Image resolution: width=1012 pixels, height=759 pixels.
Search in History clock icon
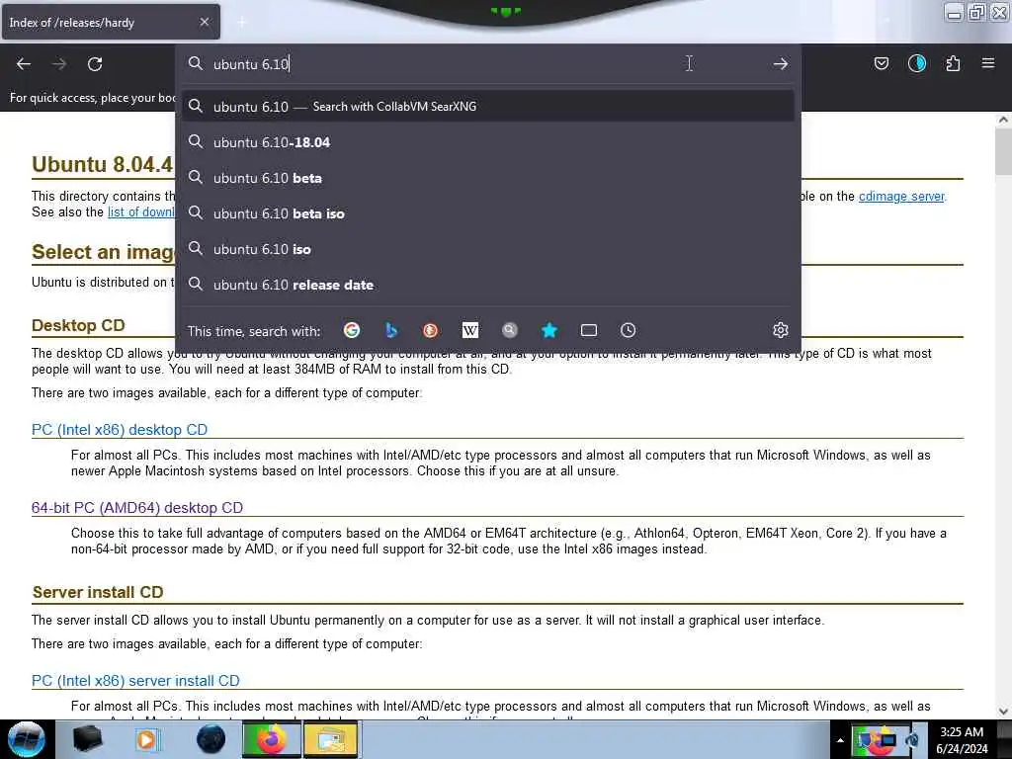(x=628, y=330)
